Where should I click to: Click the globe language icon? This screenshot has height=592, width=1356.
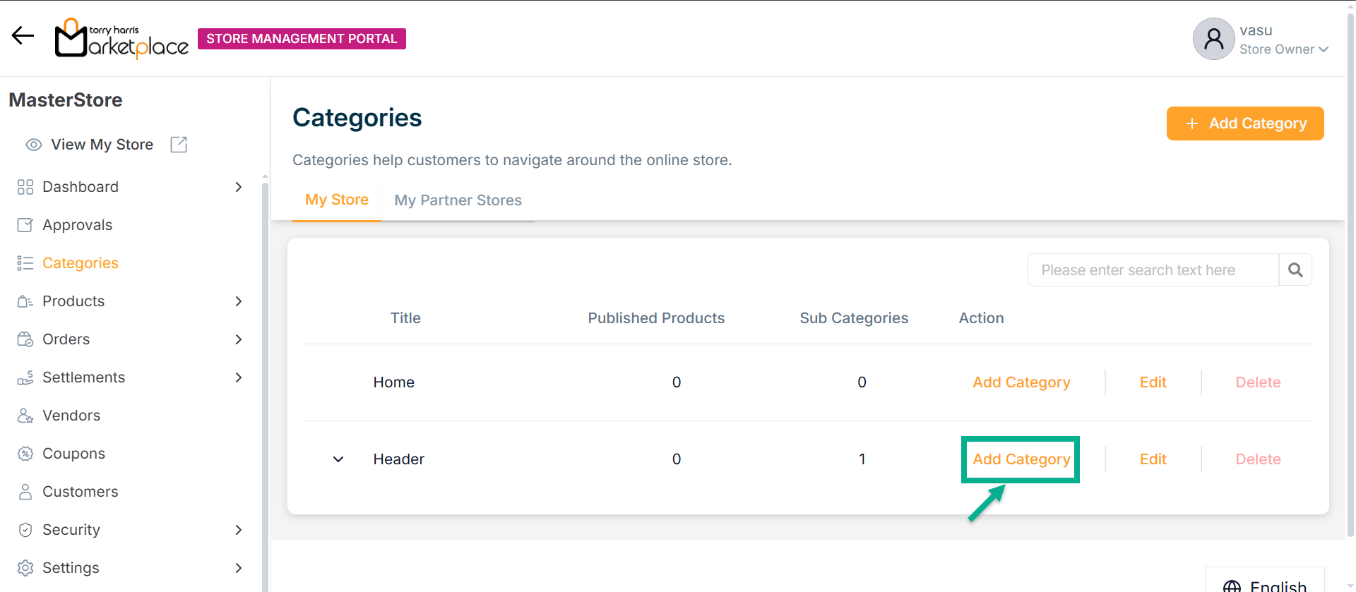tap(1232, 586)
